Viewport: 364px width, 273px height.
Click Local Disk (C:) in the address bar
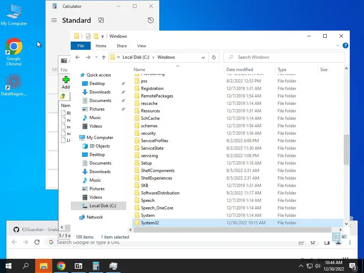point(136,57)
